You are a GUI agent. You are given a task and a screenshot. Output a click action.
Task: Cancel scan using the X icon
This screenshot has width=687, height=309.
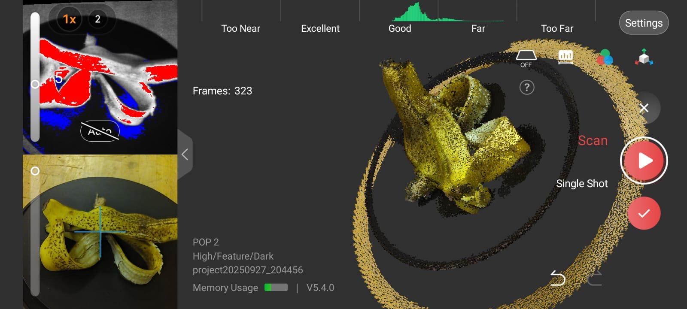pyautogui.click(x=644, y=108)
